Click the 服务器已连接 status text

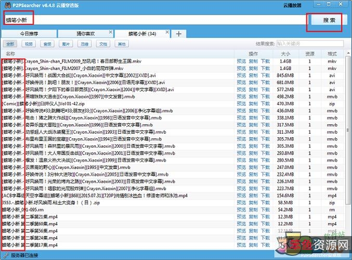[24, 255]
